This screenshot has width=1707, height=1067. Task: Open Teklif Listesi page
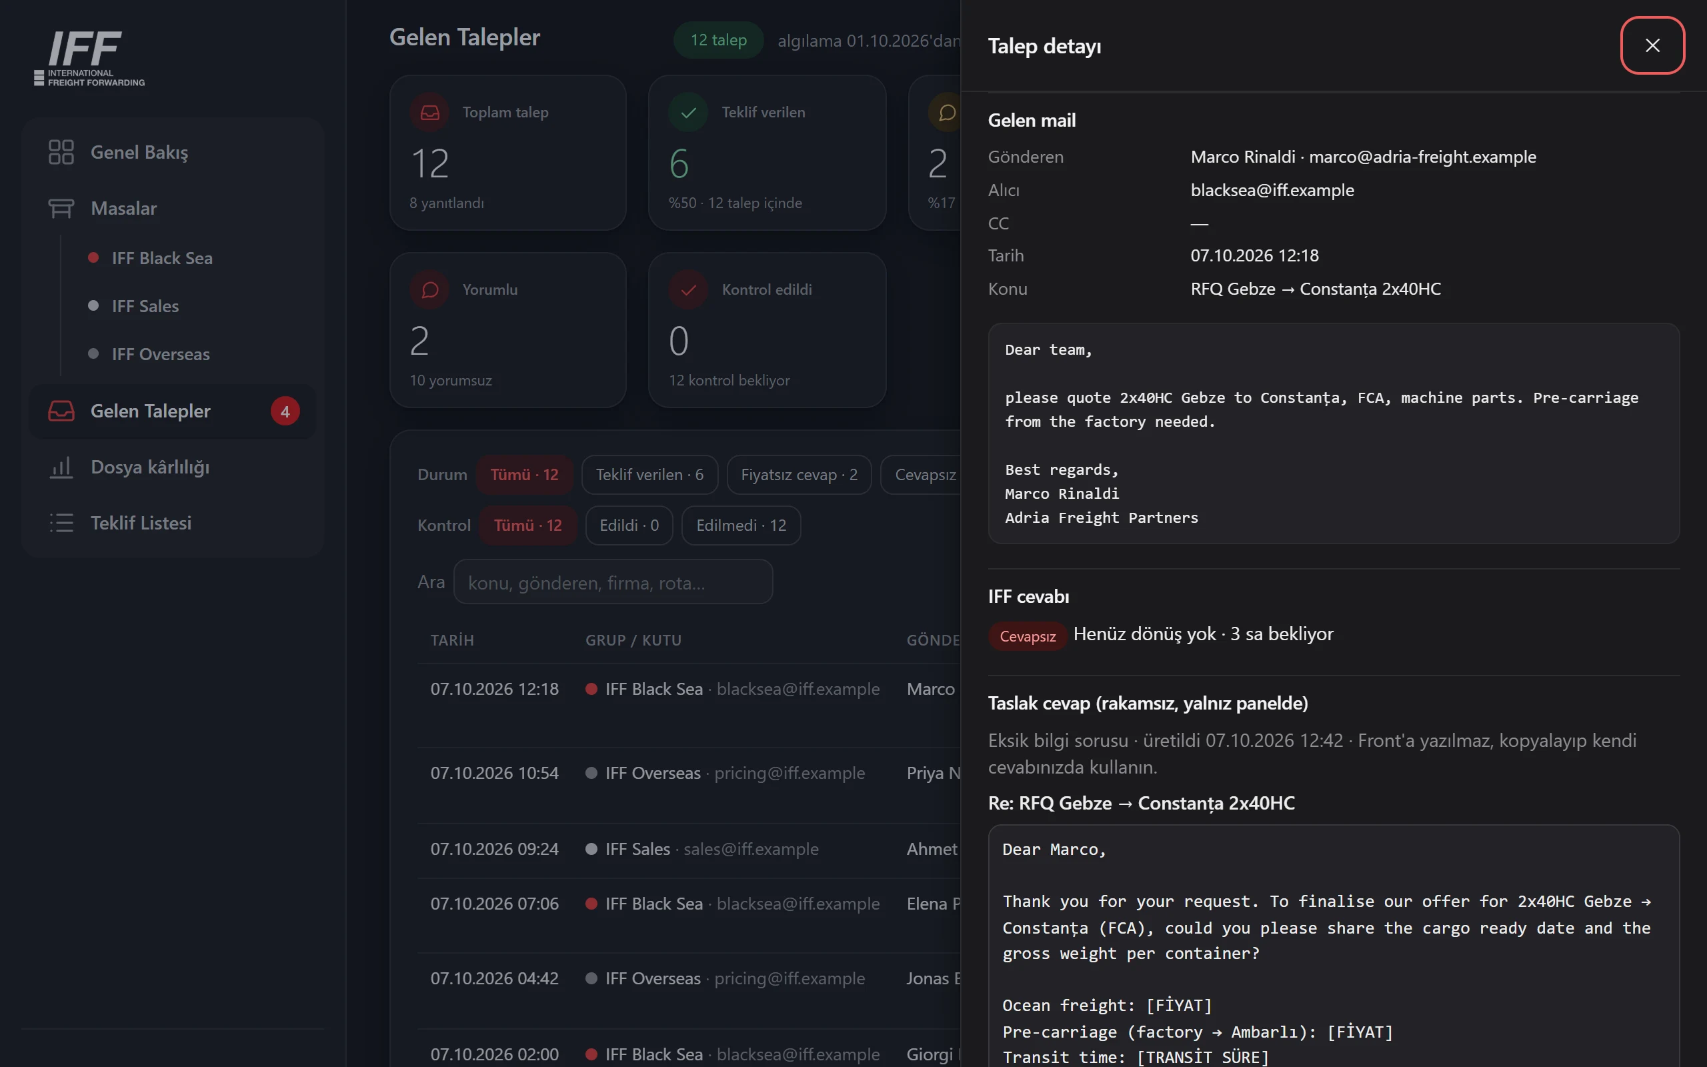[x=172, y=522]
